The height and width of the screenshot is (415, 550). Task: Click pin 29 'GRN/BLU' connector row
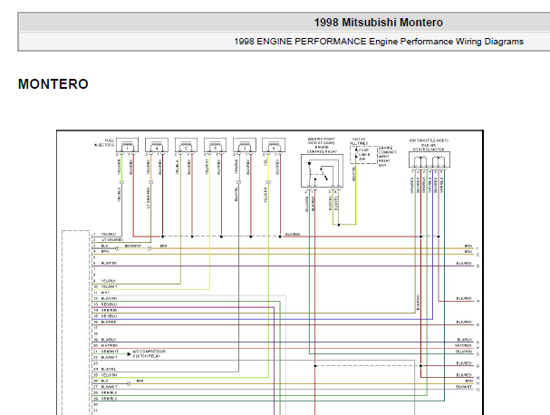(105, 399)
